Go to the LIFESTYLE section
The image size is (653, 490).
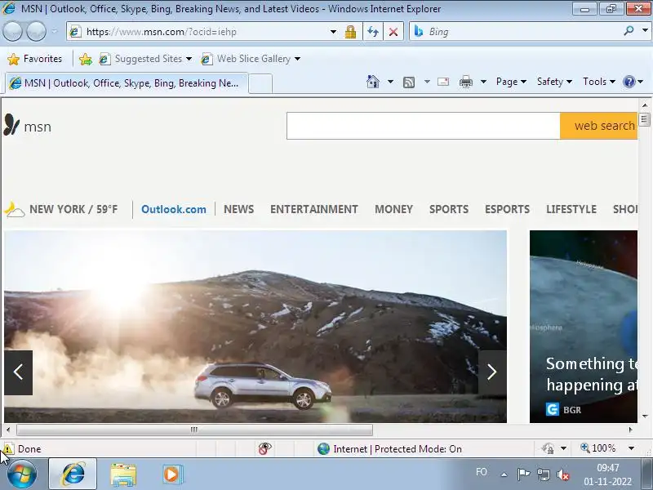point(571,209)
